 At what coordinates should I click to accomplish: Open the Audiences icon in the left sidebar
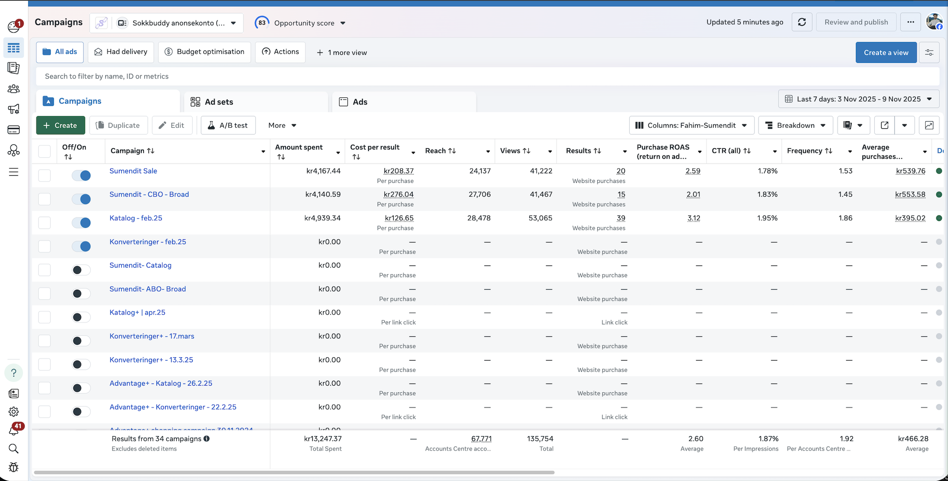[x=14, y=89]
